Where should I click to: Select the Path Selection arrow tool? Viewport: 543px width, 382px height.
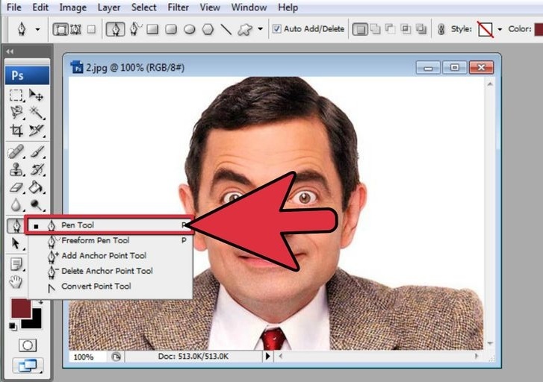pyautogui.click(x=16, y=243)
